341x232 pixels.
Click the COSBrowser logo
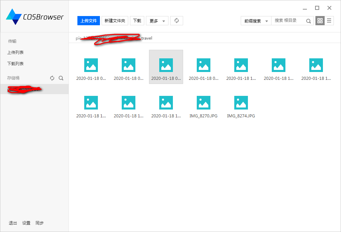coord(34,17)
